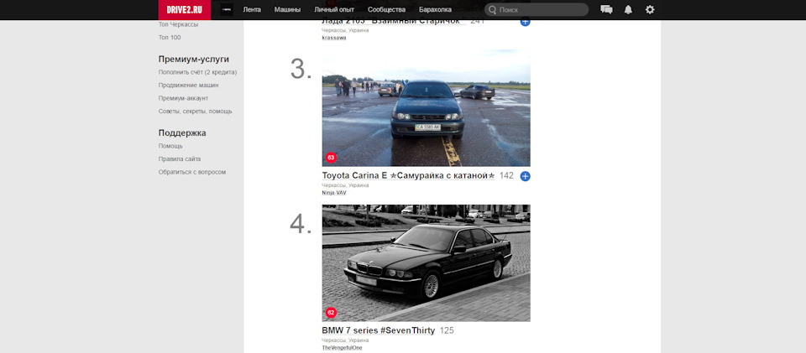Click Черкассы, Украина under Toyota Carina E

click(x=345, y=185)
